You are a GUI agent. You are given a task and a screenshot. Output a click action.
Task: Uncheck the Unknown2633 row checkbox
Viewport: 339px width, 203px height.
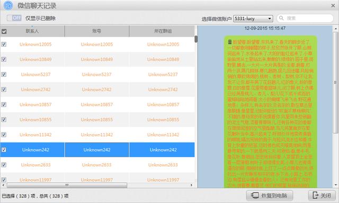[x=4, y=165]
